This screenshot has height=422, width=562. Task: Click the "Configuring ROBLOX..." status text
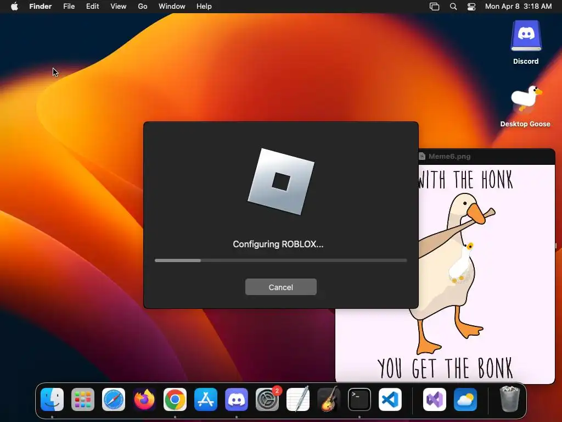[278, 245]
